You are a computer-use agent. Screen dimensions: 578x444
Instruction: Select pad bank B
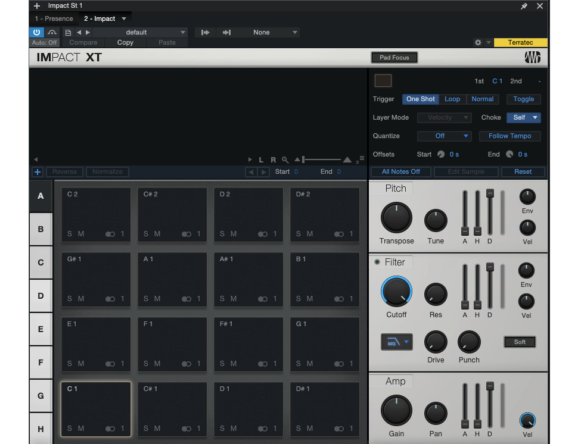tap(41, 229)
